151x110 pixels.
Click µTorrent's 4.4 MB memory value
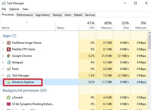point(107,97)
